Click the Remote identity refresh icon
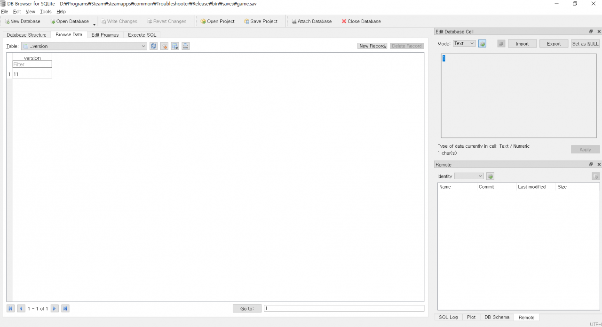The width and height of the screenshot is (602, 327). 490,176
